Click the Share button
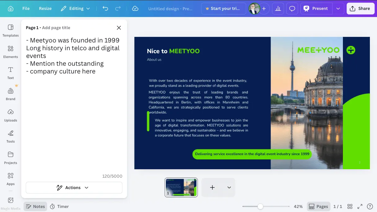Image resolution: width=377 pixels, height=212 pixels. point(360,8)
